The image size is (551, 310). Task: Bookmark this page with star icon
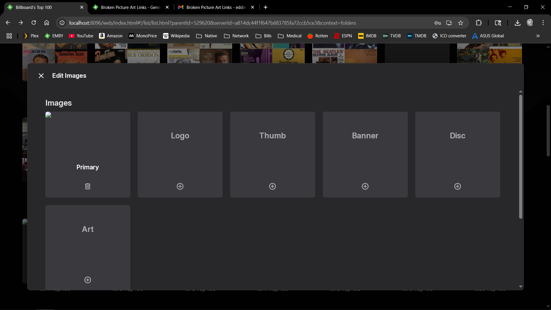(461, 23)
